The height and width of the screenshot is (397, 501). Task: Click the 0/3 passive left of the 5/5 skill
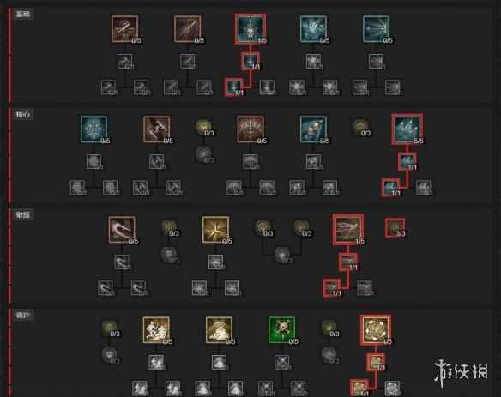(x=360, y=128)
